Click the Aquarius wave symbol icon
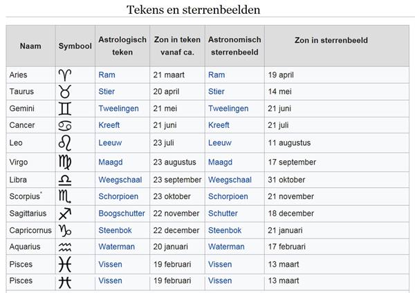This screenshot has width=415, height=293. point(64,247)
